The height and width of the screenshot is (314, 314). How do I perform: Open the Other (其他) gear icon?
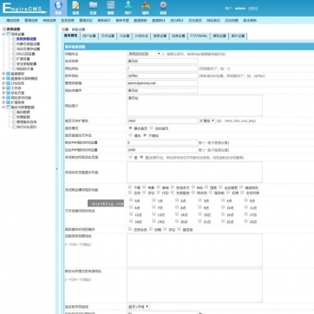(163, 8)
